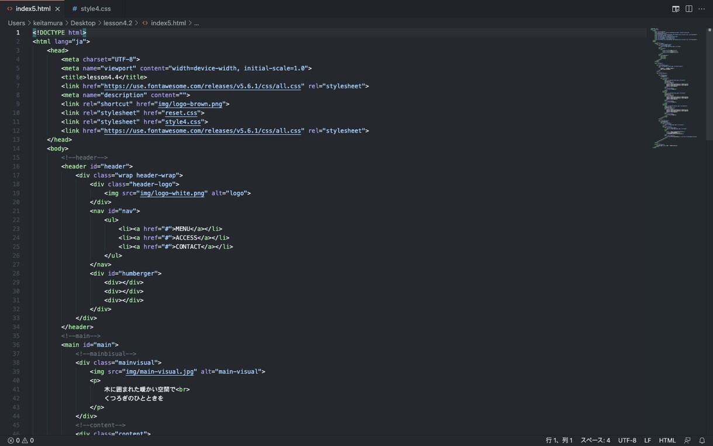Click line number 1 in the gutter
The image size is (713, 446).
click(18, 33)
